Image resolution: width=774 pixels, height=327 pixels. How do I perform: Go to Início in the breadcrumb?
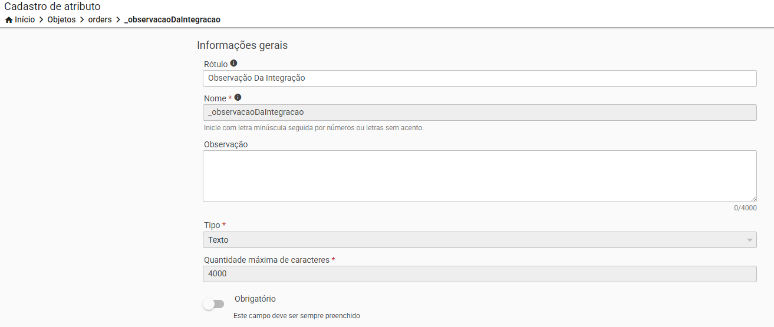pyautogui.click(x=25, y=20)
